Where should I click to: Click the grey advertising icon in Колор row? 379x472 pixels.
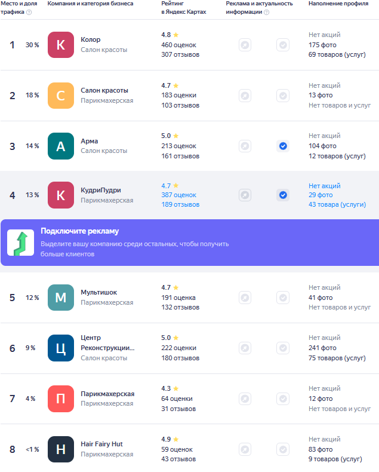245,45
